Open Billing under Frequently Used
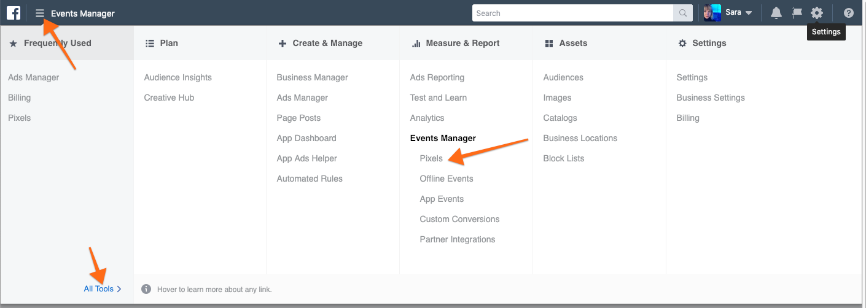 [20, 98]
